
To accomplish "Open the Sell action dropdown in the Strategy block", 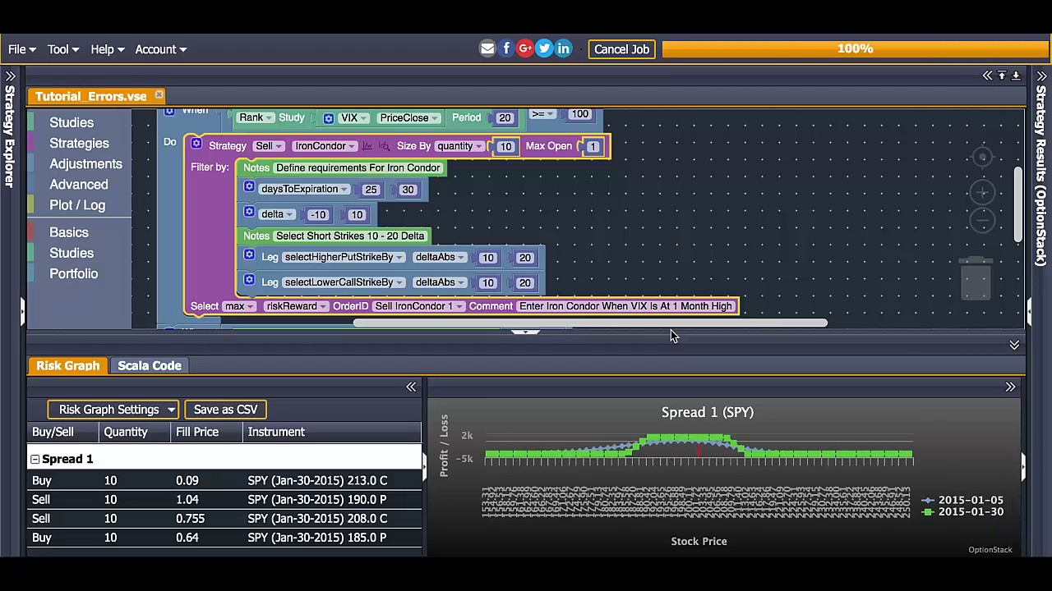I will point(269,146).
